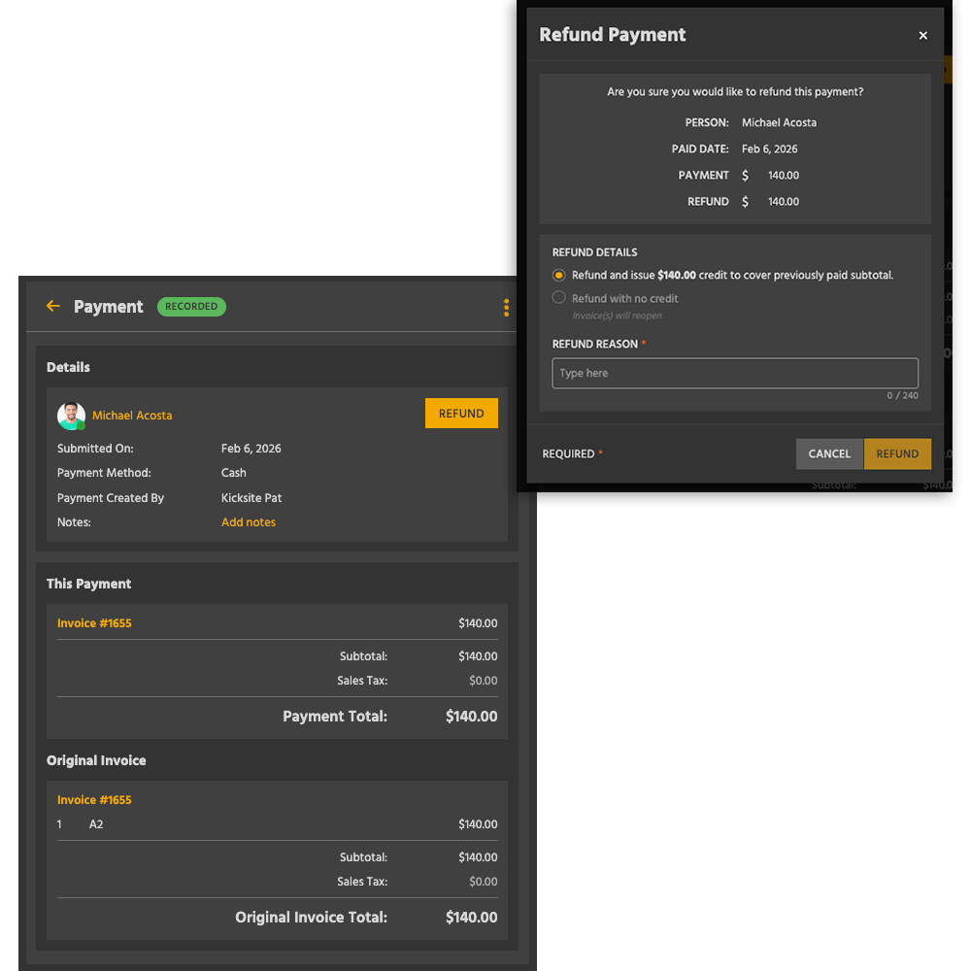Click the Refund button in payment Details
This screenshot has height=971, width=971.
click(461, 413)
